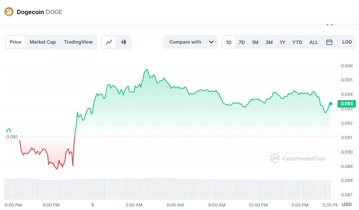Click the 9:00 AM time label
Image resolution: width=359 pixels, height=210 pixels.
[216, 205]
